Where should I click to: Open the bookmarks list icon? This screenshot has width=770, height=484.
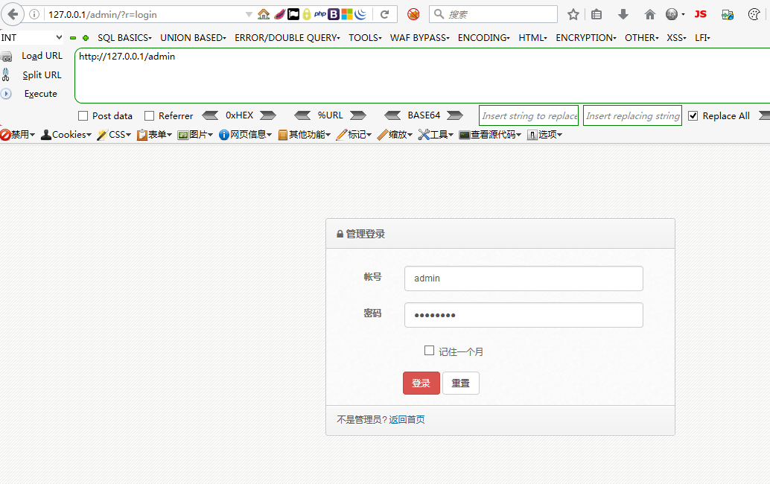pyautogui.click(x=596, y=14)
